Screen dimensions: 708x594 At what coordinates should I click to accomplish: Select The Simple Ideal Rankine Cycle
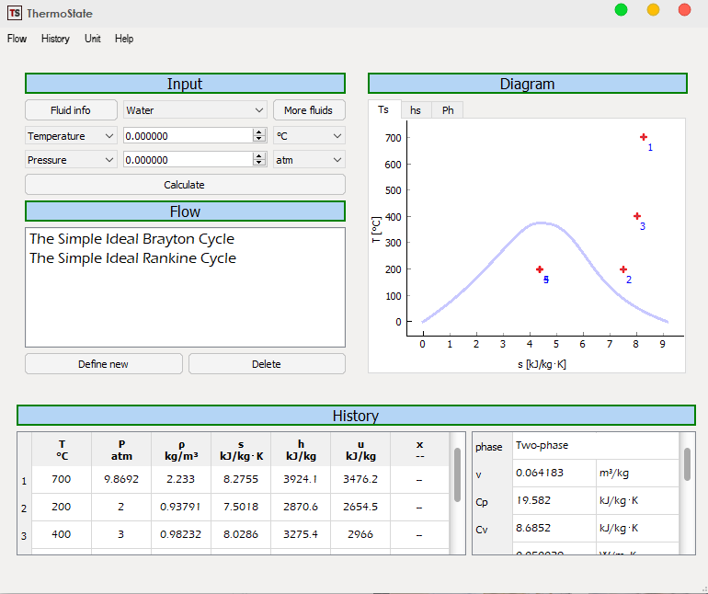pos(132,258)
